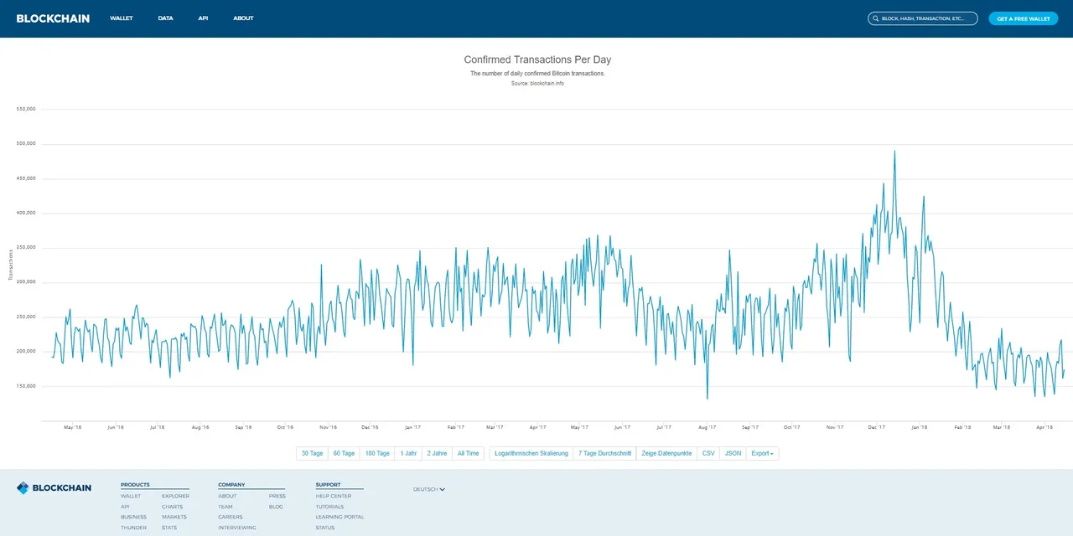Screen dimensions: 1073x536
Task: Open footer Help Center link
Action: pos(334,496)
